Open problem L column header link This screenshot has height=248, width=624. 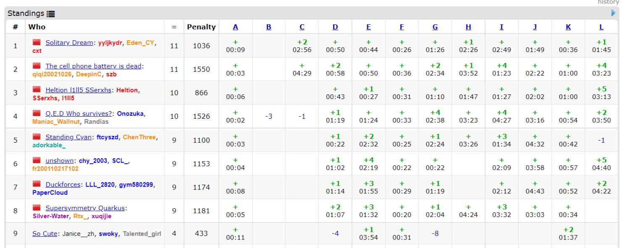click(x=601, y=27)
